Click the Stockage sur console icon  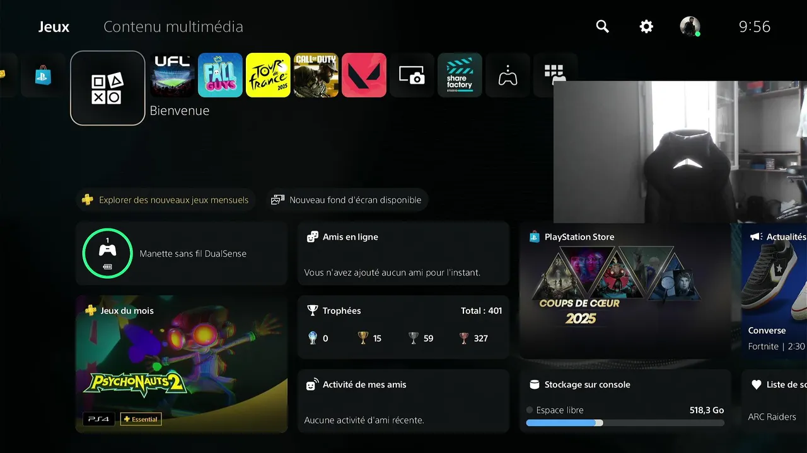click(x=534, y=384)
